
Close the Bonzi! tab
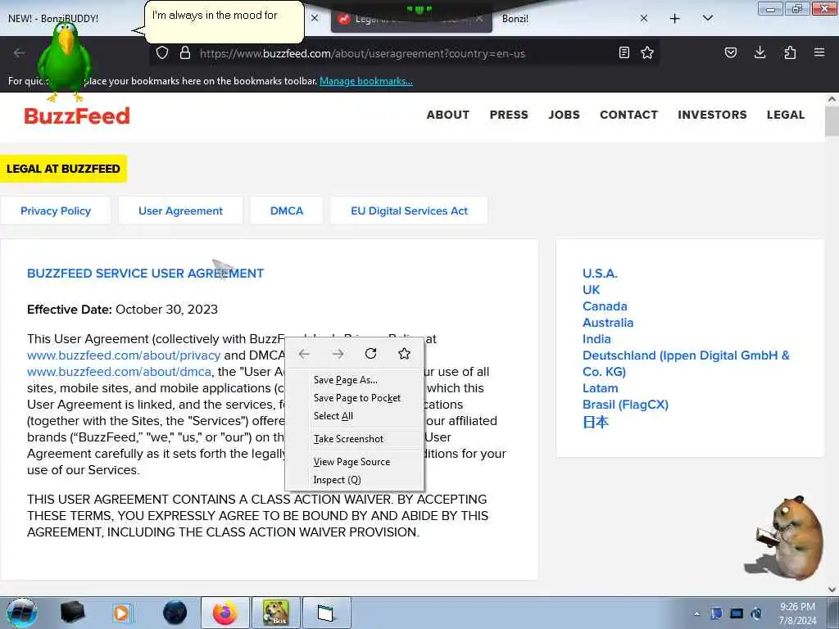click(644, 18)
